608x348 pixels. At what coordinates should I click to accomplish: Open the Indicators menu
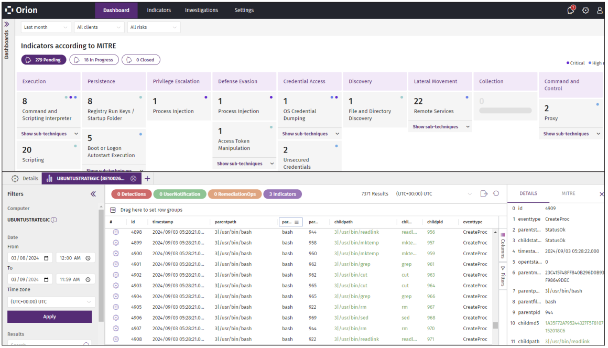[159, 10]
